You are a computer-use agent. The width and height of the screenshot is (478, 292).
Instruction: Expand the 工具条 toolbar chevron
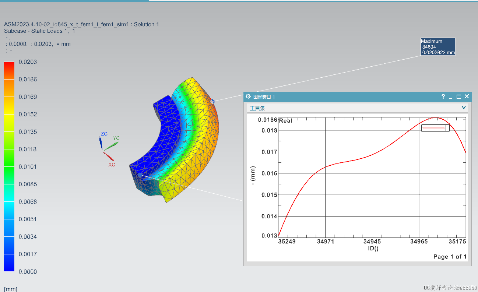point(464,108)
